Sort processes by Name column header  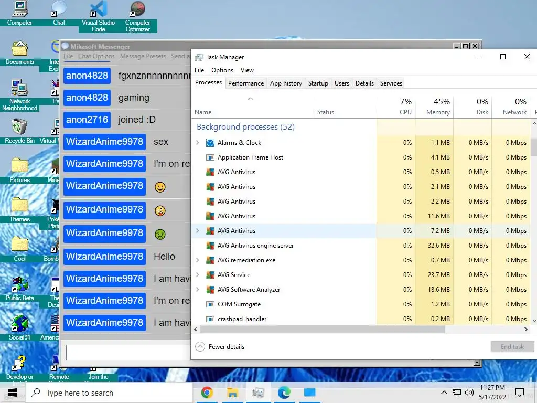coord(253,107)
